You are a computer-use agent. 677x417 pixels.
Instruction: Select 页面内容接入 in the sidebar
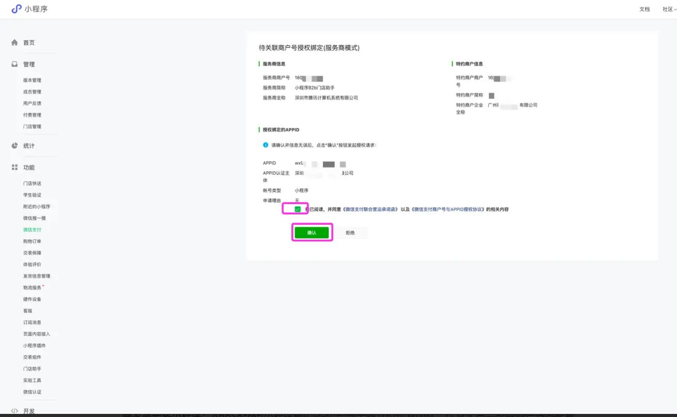pyautogui.click(x=37, y=334)
